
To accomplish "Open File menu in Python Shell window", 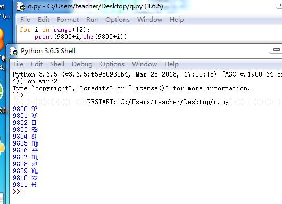I will click(x=18, y=64).
